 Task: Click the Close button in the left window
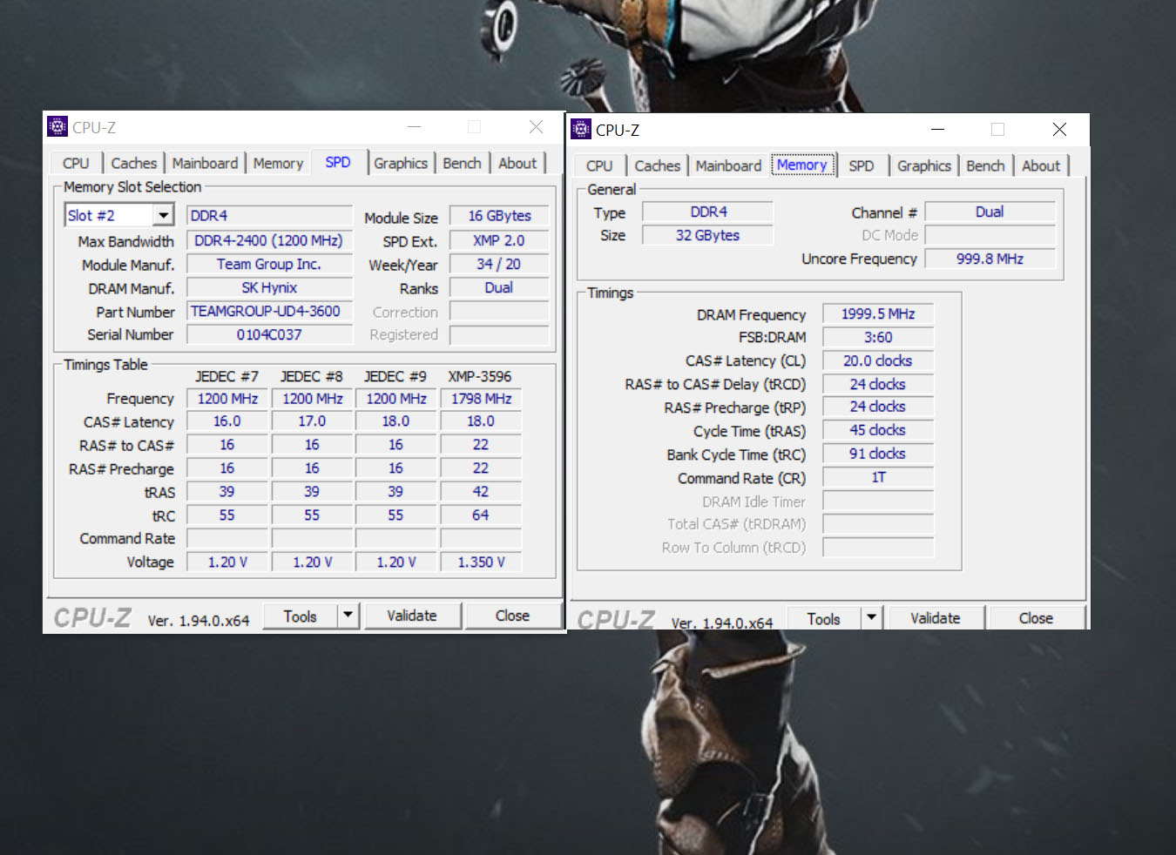(512, 616)
